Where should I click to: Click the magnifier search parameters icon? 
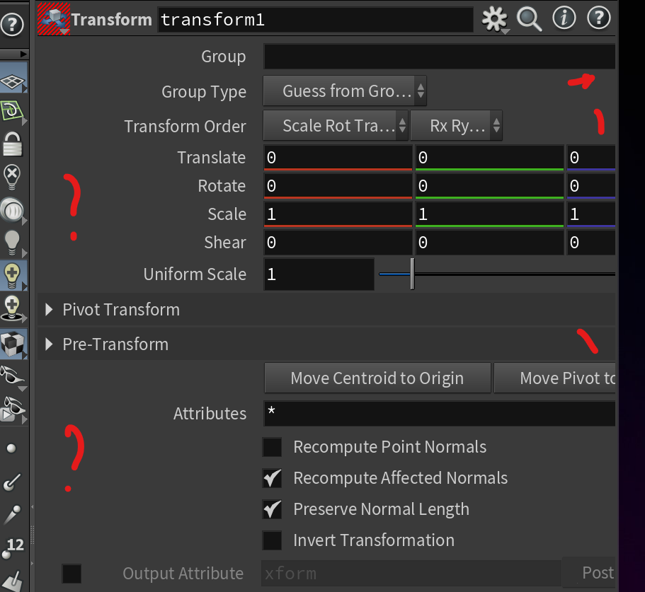click(x=529, y=19)
